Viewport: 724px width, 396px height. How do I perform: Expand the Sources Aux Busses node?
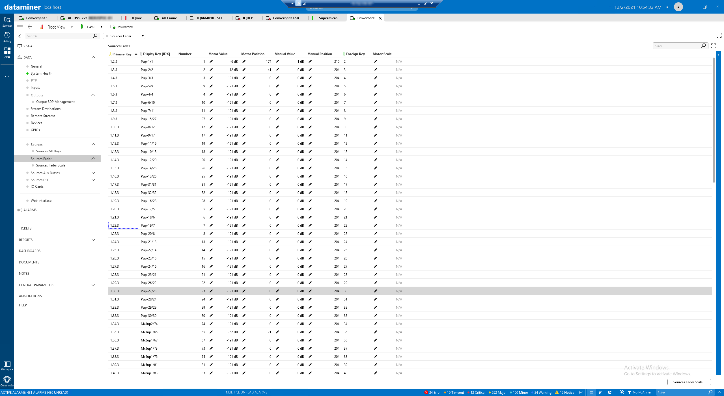point(93,173)
